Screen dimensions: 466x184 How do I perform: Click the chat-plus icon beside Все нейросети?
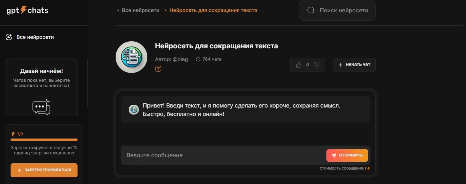pos(9,37)
